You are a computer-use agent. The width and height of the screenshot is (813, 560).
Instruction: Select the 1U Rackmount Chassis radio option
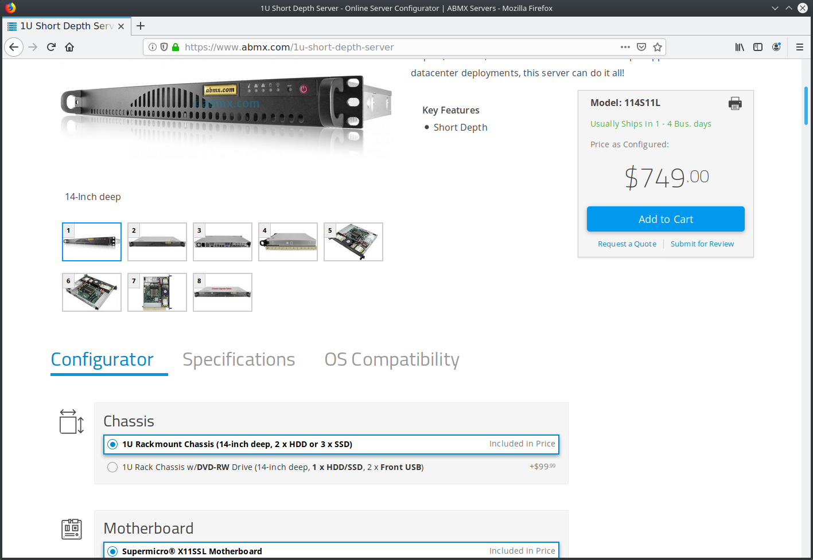112,444
